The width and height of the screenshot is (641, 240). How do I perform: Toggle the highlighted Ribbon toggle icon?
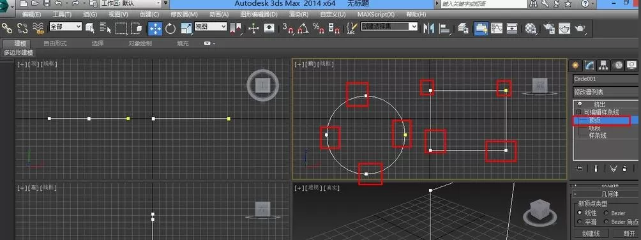[481, 28]
